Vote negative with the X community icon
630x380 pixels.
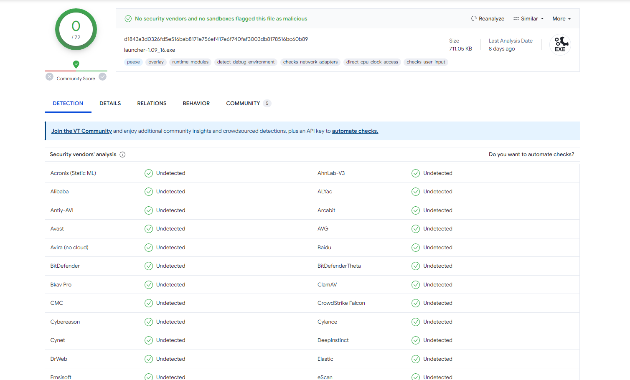point(50,77)
